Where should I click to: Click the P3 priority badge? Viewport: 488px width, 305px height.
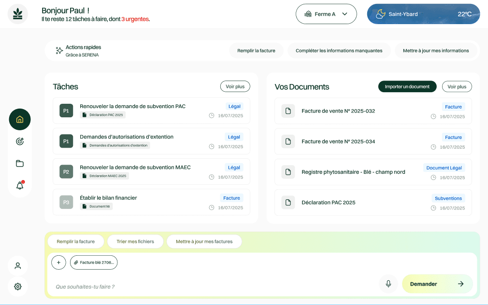click(x=66, y=202)
